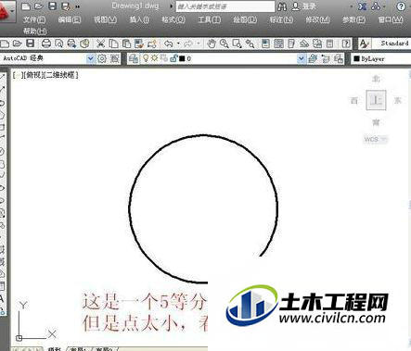The width and height of the screenshot is (411, 351).
Task: Click the standard toolbar Save diskette icon
Action: 31,44
